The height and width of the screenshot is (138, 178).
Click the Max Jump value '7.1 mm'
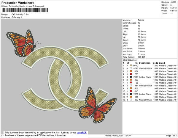[141, 54]
